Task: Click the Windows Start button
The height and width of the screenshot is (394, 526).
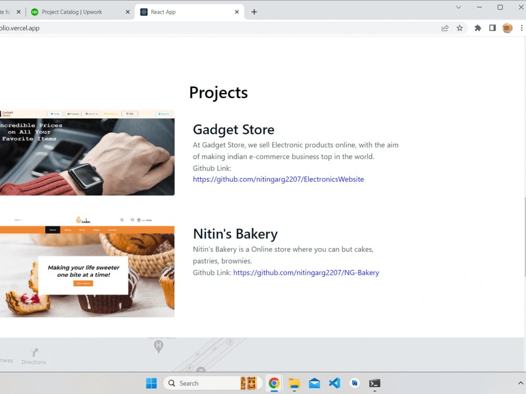Action: (151, 383)
